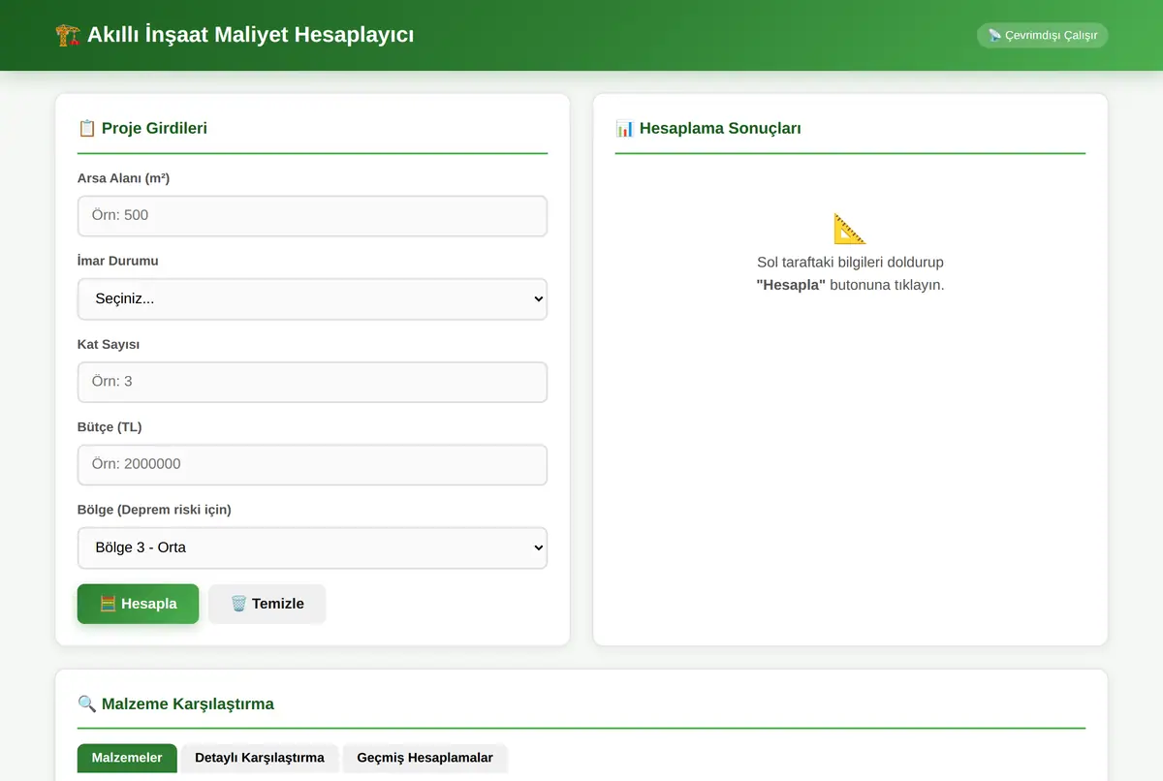The width and height of the screenshot is (1163, 781).
Task: Click the Hesaplama Sonuçları heading text
Action: (x=720, y=128)
